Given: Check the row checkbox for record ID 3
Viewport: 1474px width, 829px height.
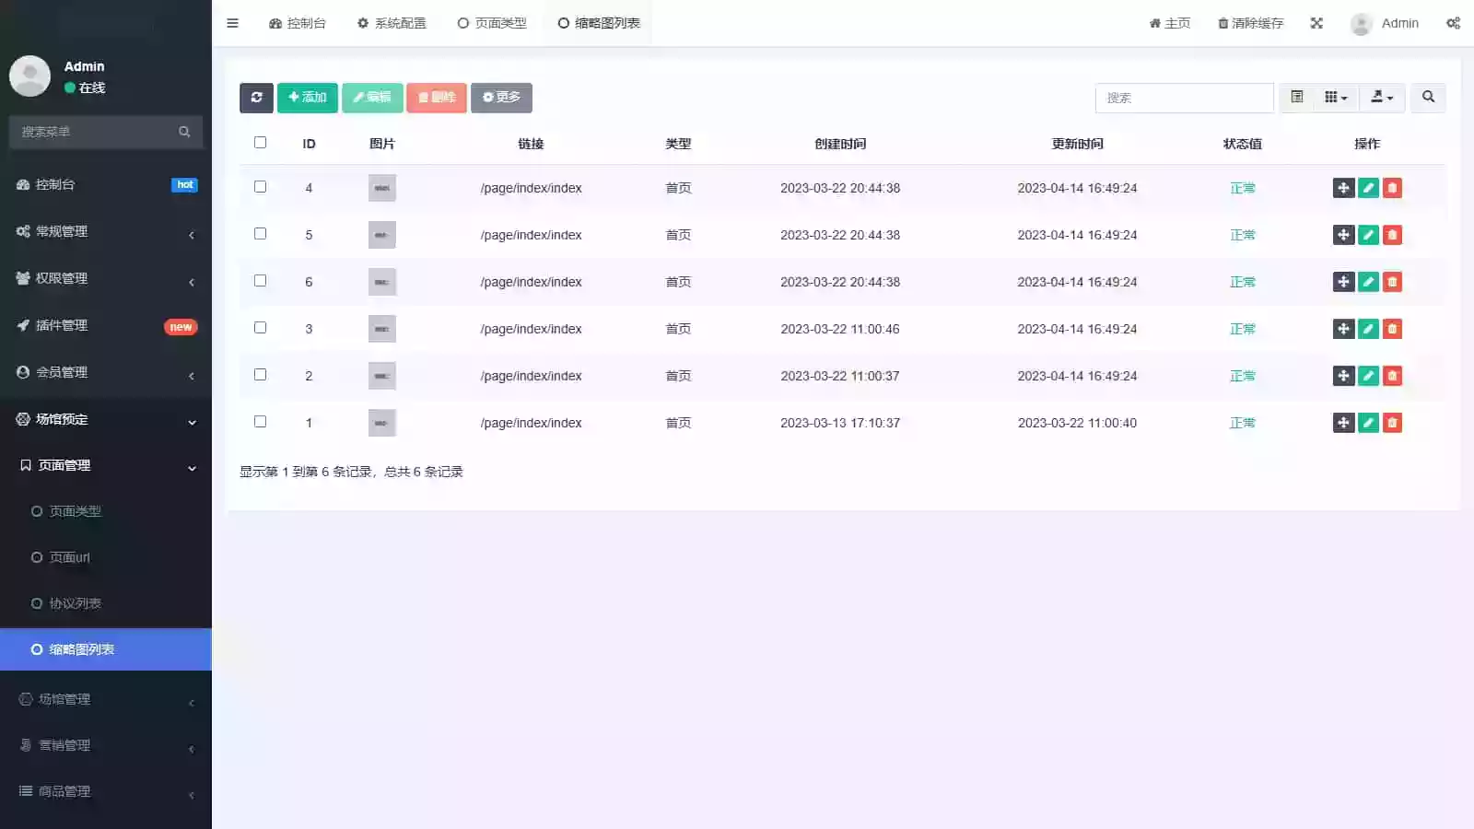Looking at the screenshot, I should click(261, 328).
